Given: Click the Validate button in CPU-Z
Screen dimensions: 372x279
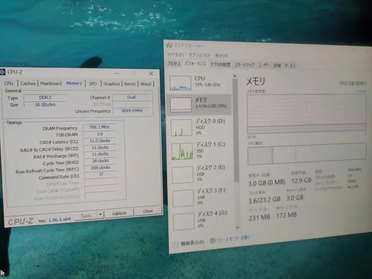Looking at the screenshot, I should click(119, 213).
